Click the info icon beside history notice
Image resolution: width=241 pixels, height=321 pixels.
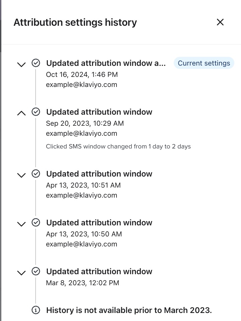(x=36, y=310)
